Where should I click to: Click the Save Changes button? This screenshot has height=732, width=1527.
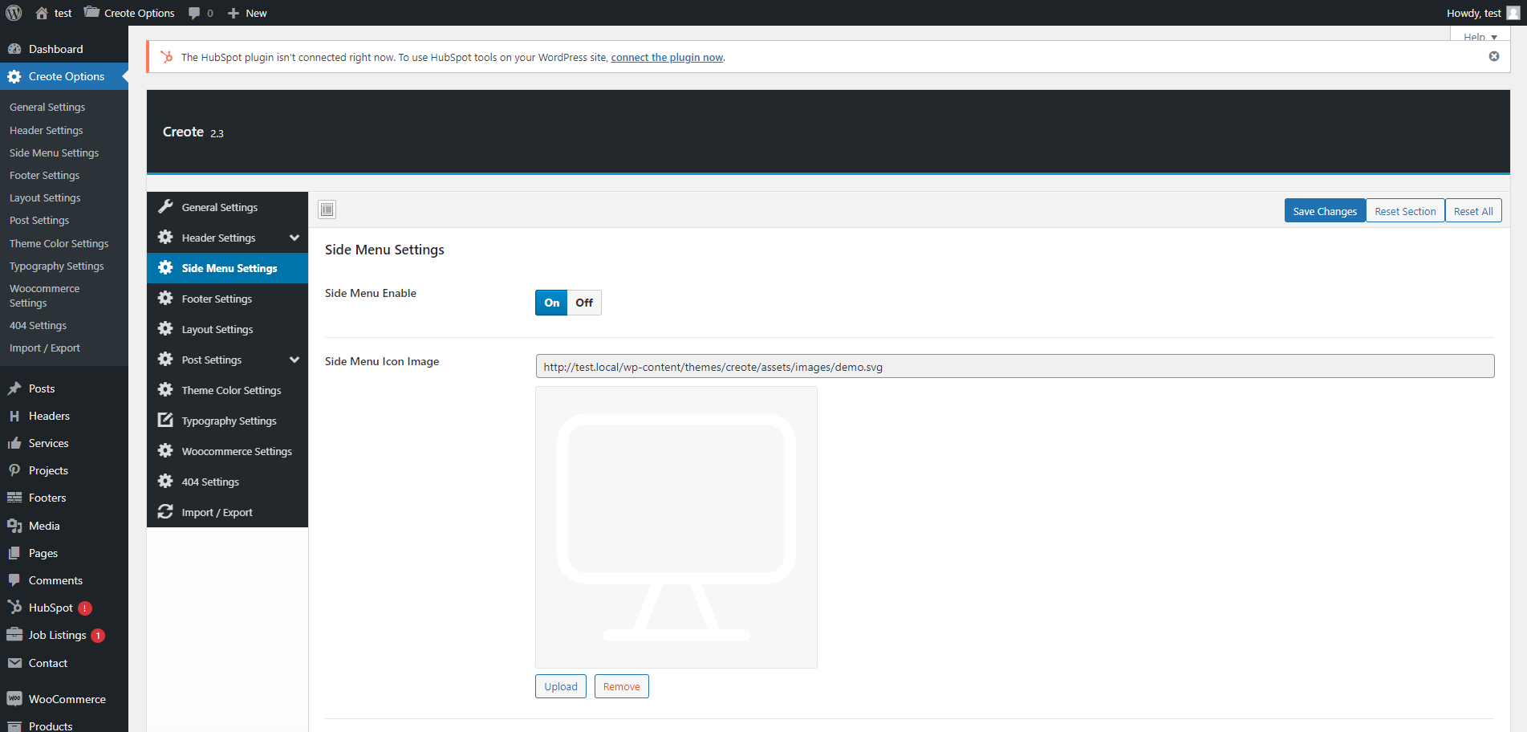(x=1324, y=211)
